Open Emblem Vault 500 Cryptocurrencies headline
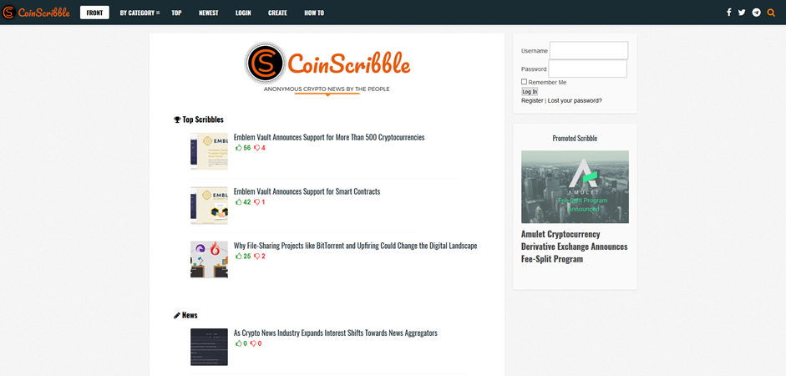The height and width of the screenshot is (376, 786). click(329, 137)
